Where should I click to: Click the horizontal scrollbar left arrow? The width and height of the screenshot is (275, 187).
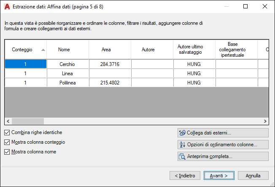8,121
